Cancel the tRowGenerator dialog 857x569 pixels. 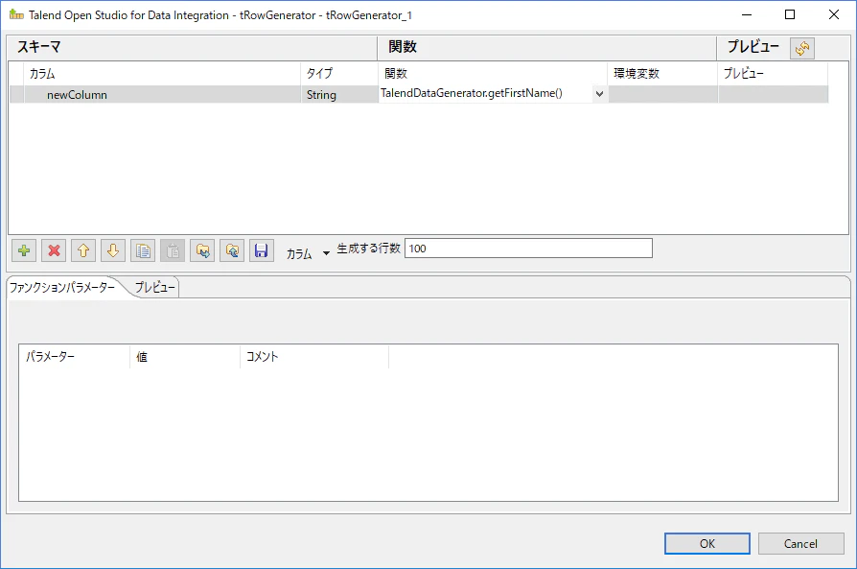click(800, 543)
